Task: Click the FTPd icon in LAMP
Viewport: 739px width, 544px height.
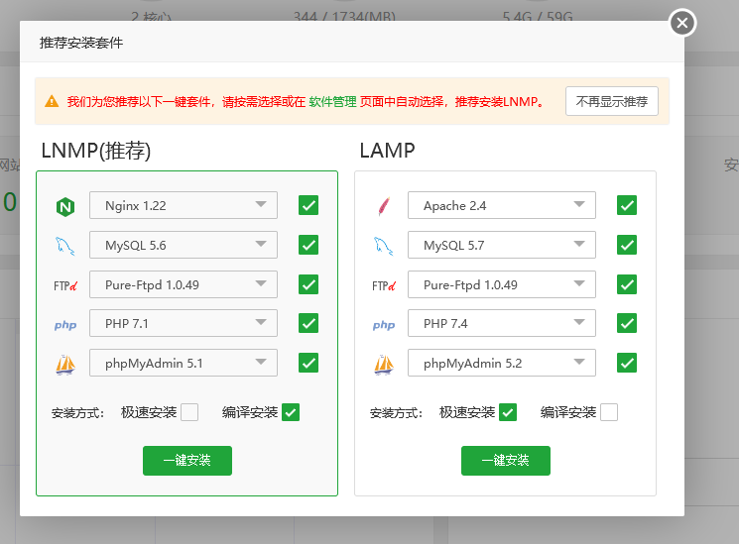Action: tap(384, 286)
